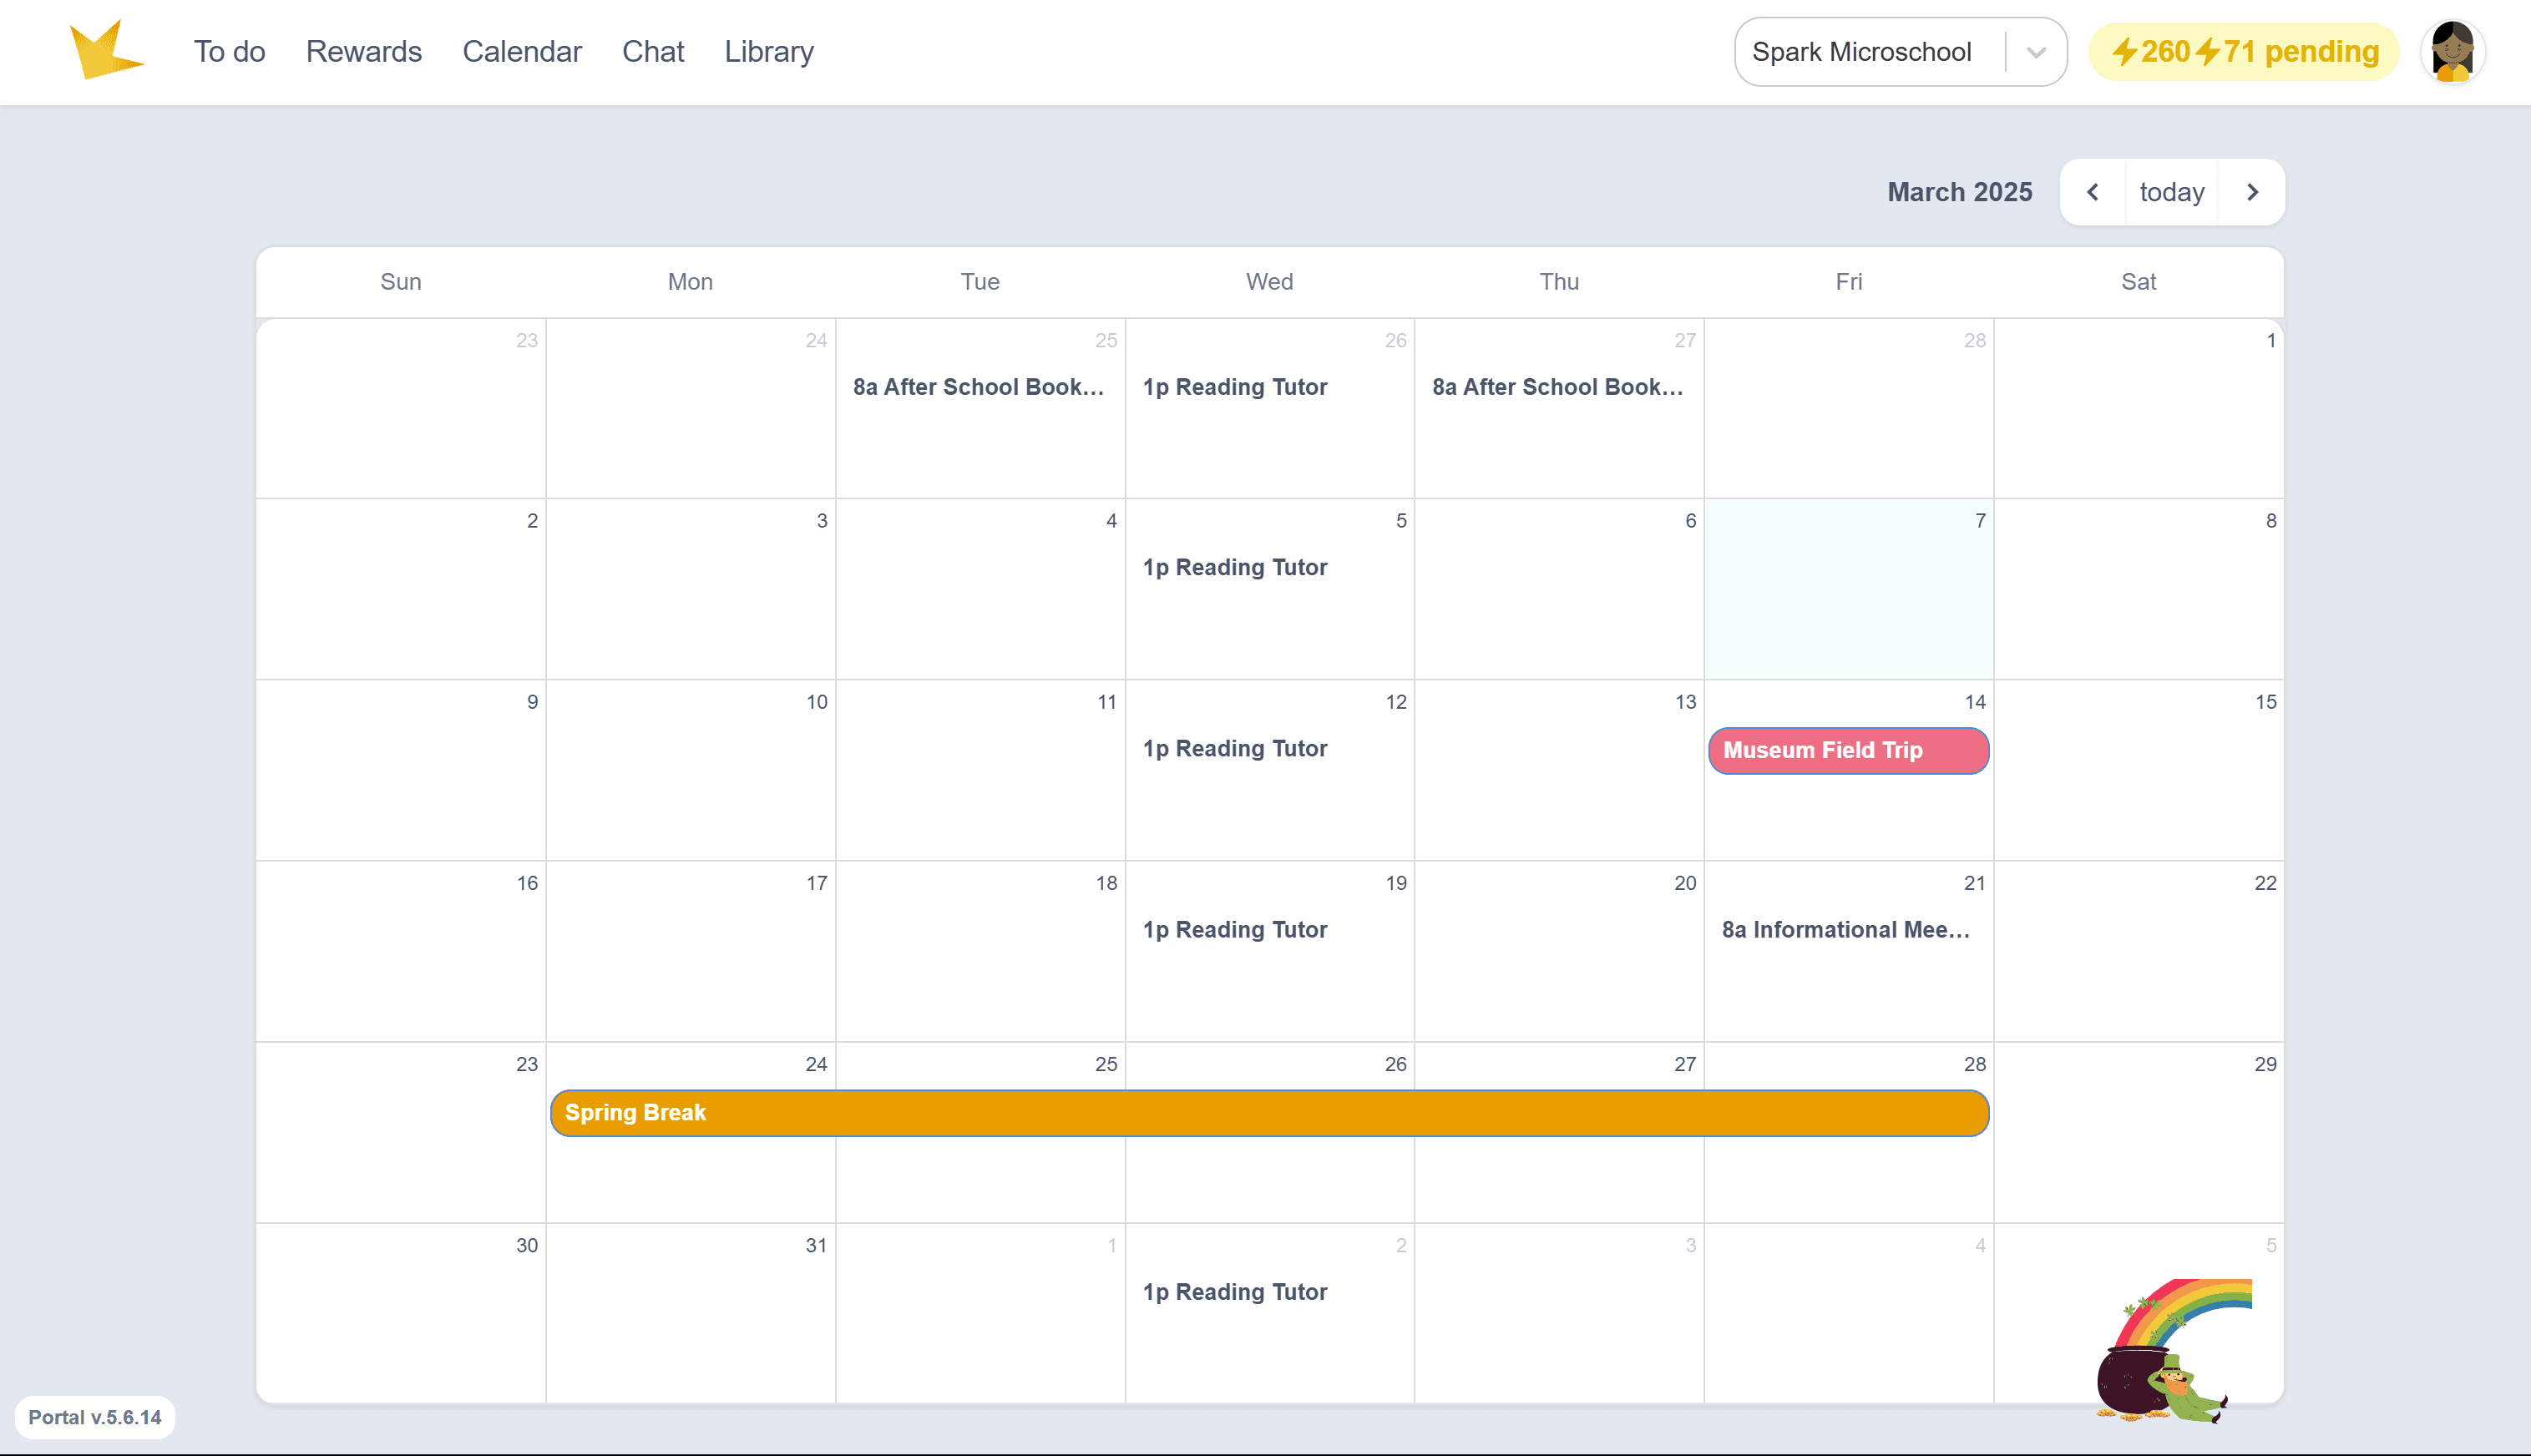The height and width of the screenshot is (1456, 2531).
Task: Open the 1p Reading Tutor event on March 12
Action: click(x=1234, y=749)
